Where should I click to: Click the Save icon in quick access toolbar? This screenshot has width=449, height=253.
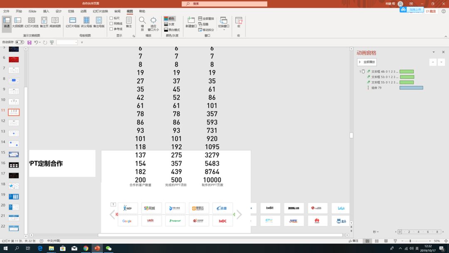tap(30, 42)
